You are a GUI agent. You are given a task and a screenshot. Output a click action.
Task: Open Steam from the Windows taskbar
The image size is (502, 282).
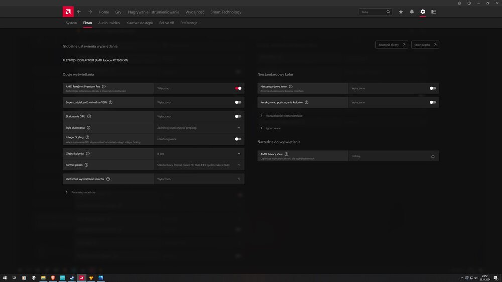(71, 277)
